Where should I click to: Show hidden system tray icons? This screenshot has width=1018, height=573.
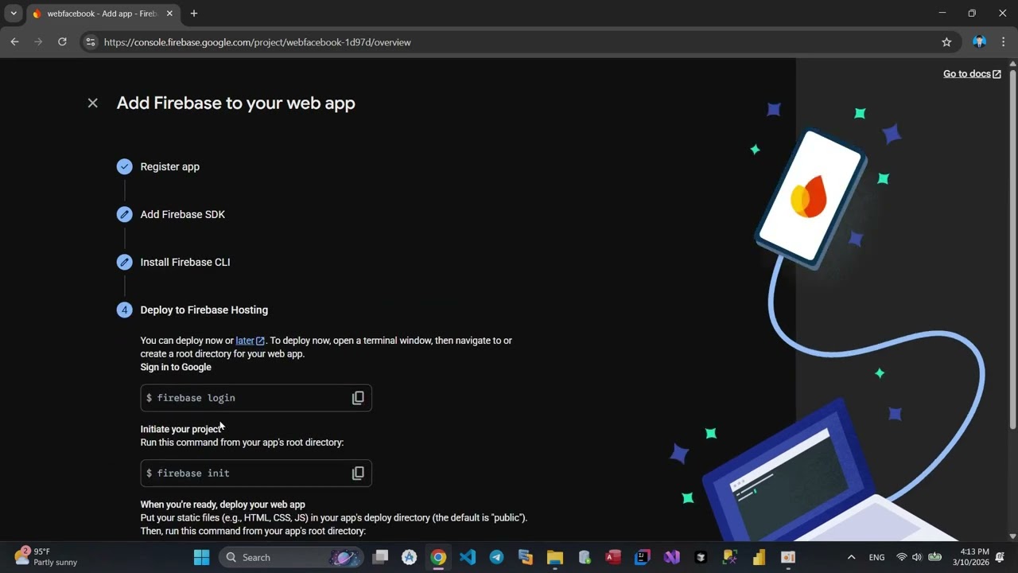pyautogui.click(x=851, y=557)
